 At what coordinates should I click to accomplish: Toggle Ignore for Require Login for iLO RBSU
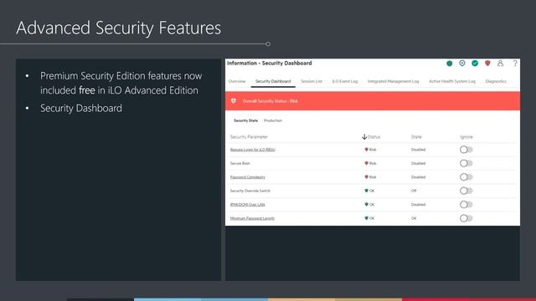466,150
